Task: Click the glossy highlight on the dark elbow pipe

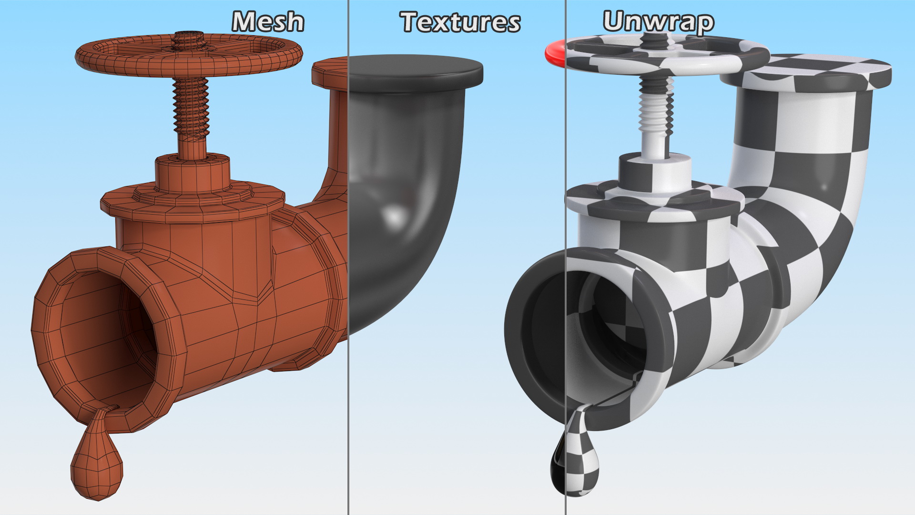Action: 394,216
